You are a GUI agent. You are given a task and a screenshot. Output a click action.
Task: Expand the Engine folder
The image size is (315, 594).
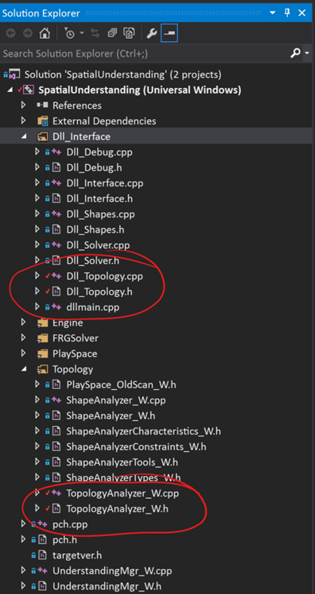(23, 323)
